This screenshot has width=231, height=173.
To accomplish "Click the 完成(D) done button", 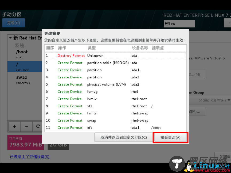I will coord(14,23).
